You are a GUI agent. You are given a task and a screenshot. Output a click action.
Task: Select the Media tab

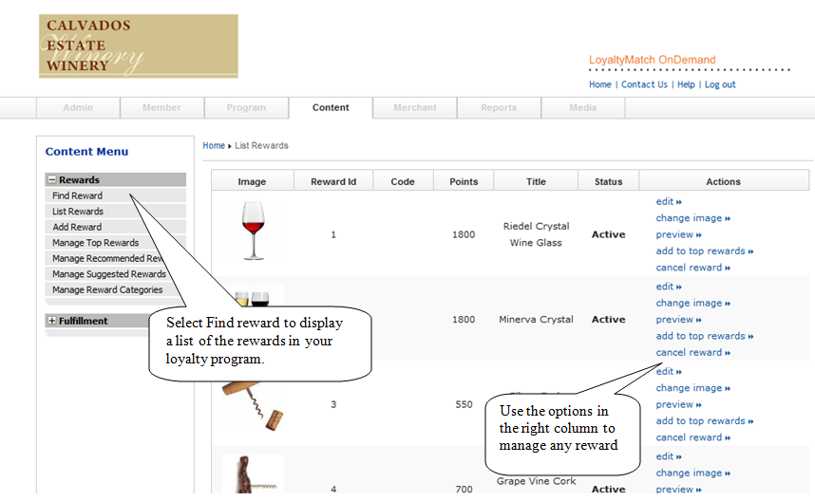point(583,107)
